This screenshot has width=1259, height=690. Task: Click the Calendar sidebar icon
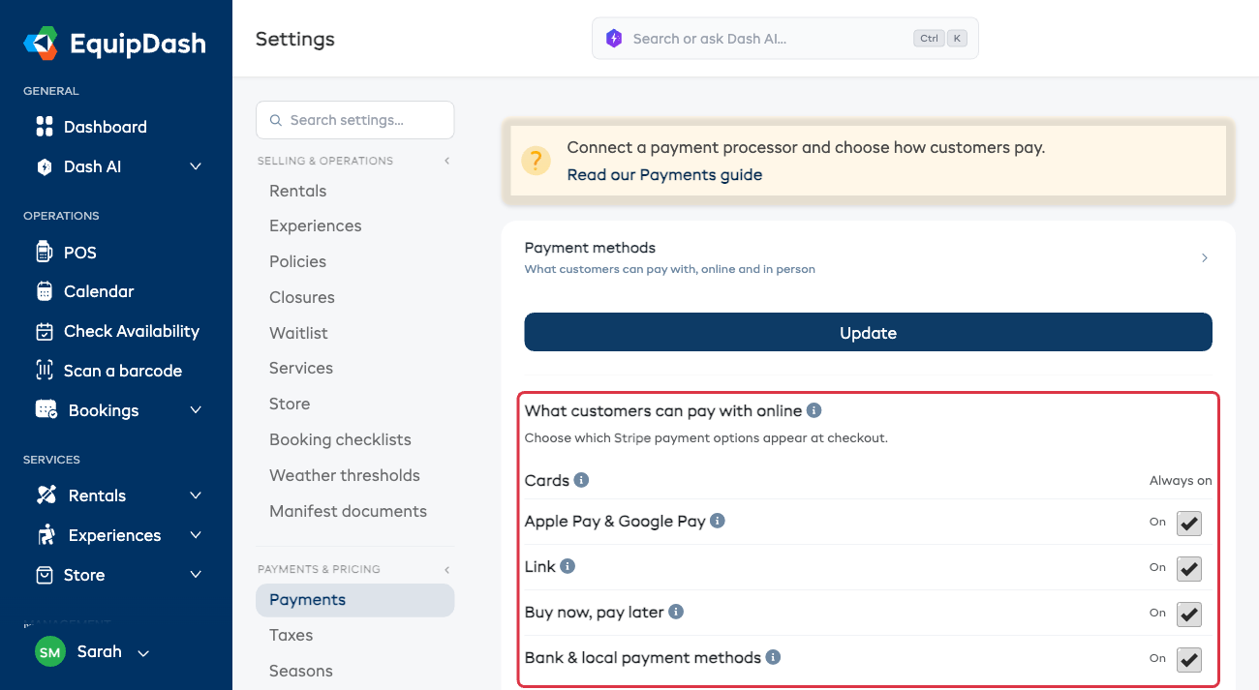point(45,291)
